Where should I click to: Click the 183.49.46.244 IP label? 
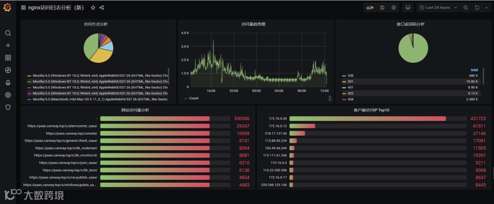276,148
